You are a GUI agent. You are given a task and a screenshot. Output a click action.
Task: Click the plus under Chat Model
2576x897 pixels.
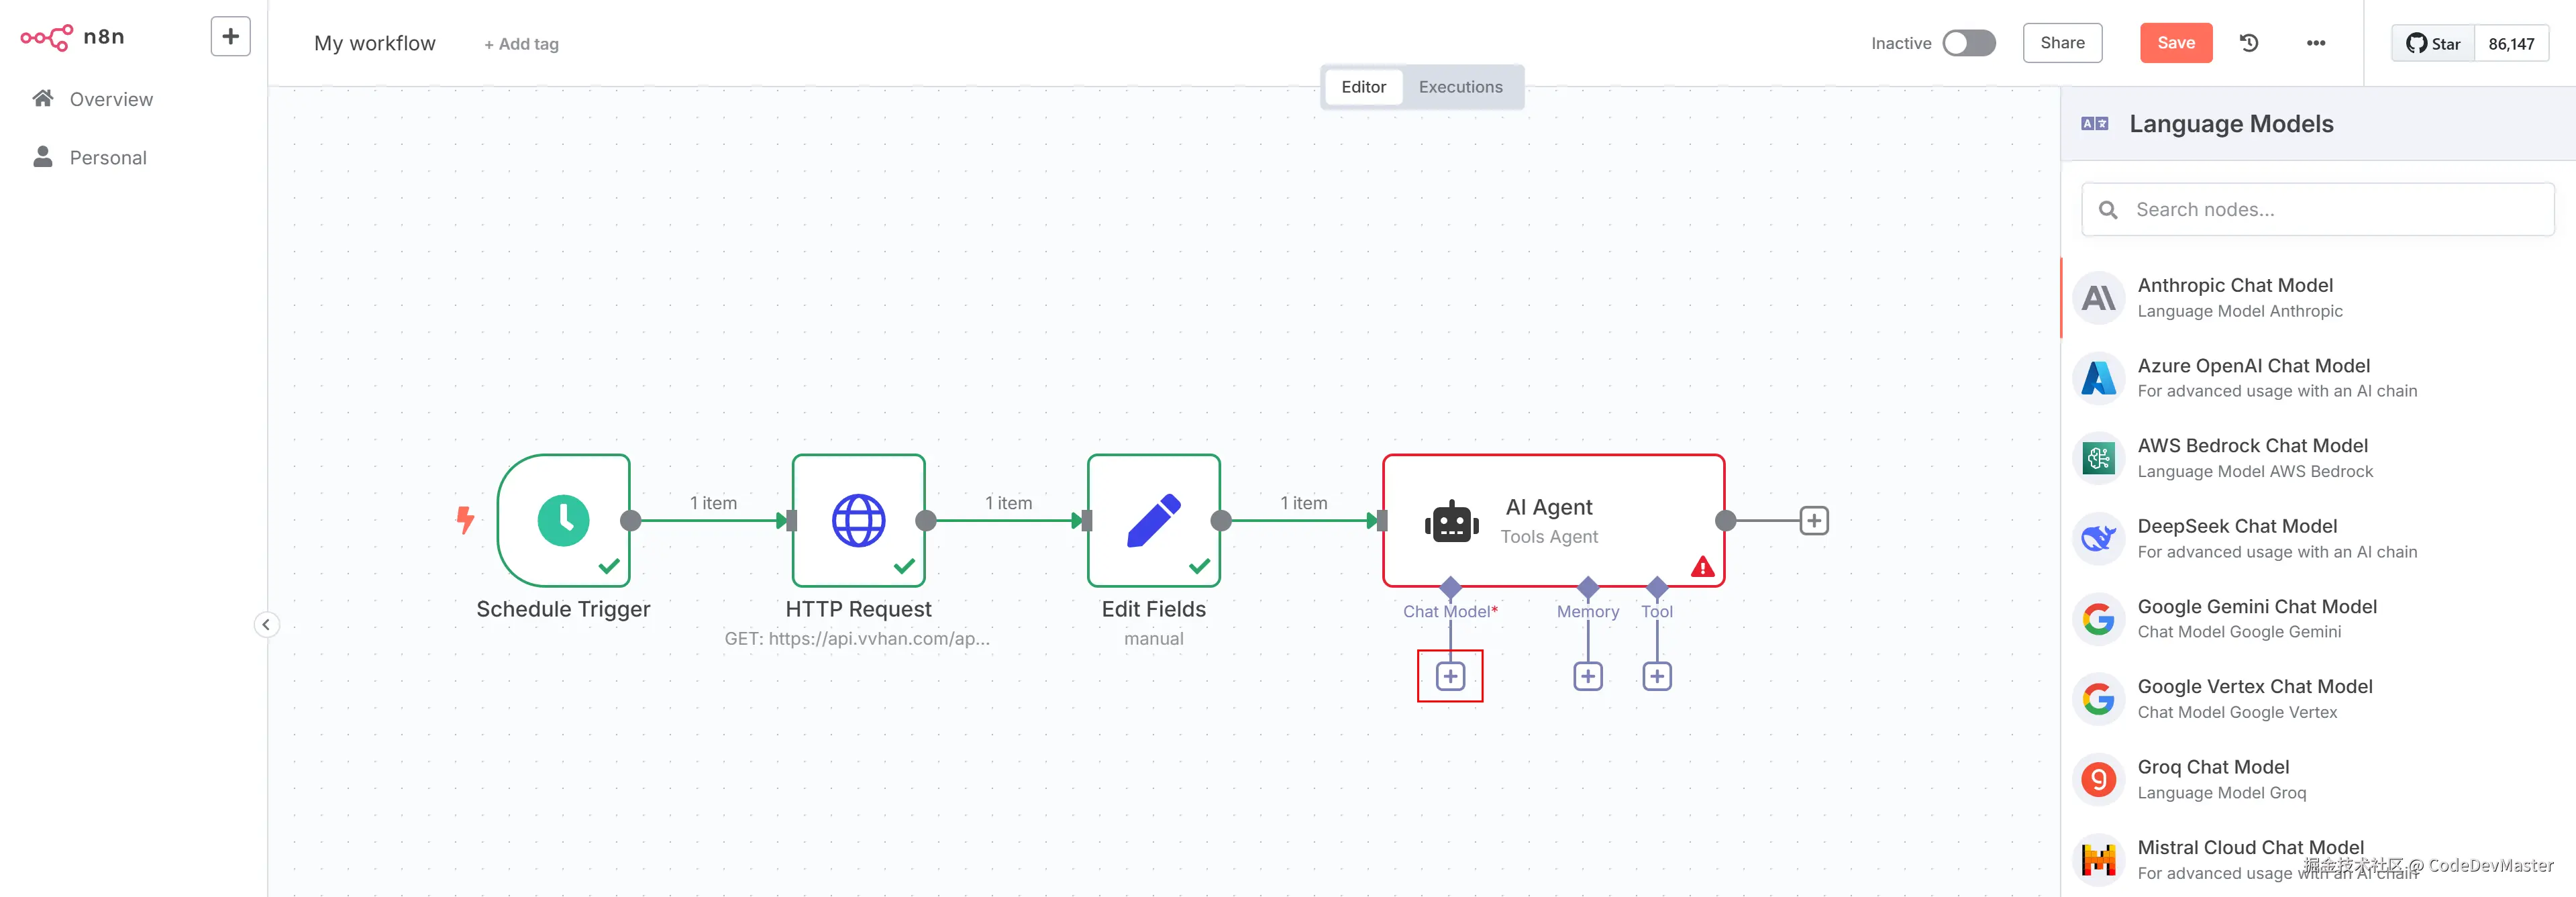1450,676
